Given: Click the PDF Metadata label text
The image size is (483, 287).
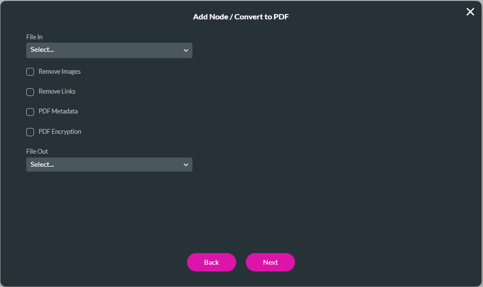Looking at the screenshot, I should (58, 112).
